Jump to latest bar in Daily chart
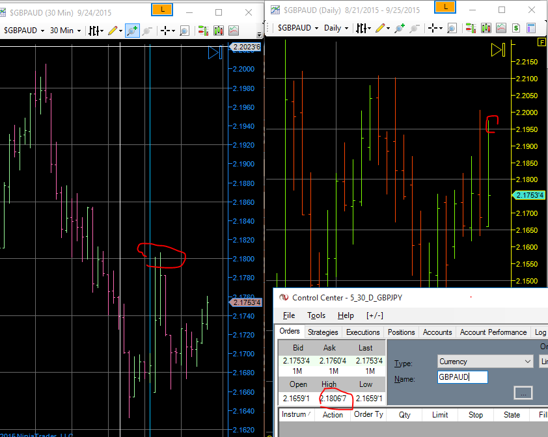Screen dimensions: 548x437 pos(498,50)
